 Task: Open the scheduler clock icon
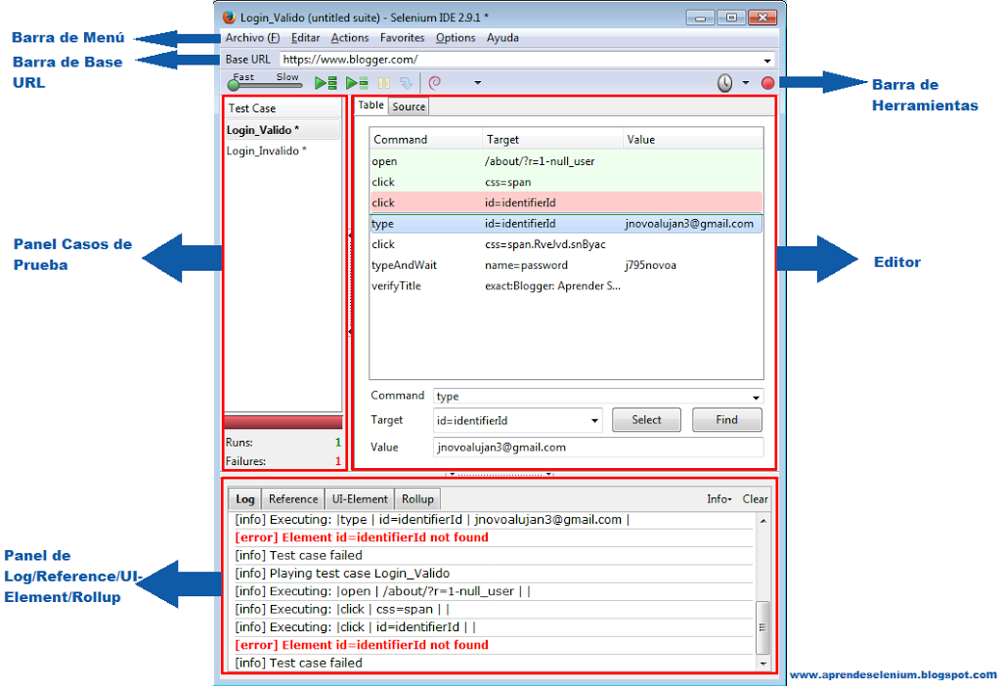click(x=724, y=83)
